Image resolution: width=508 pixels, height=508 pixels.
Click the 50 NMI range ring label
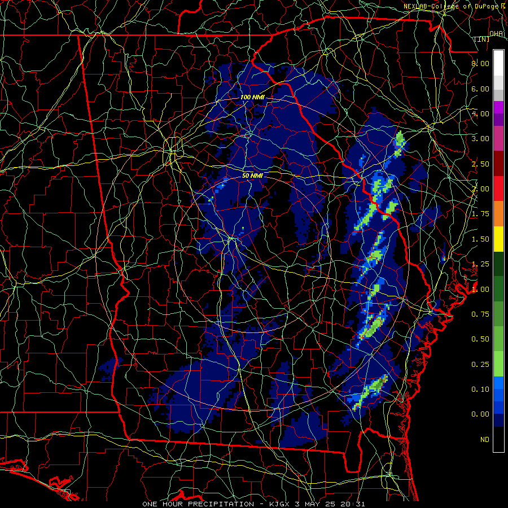pyautogui.click(x=252, y=176)
